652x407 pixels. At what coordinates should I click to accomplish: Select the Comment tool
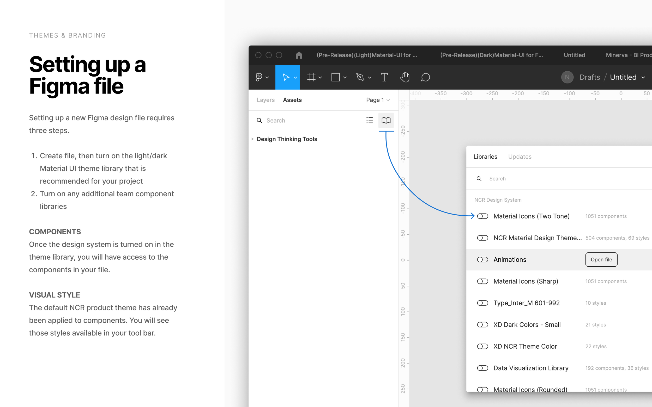[425, 77]
